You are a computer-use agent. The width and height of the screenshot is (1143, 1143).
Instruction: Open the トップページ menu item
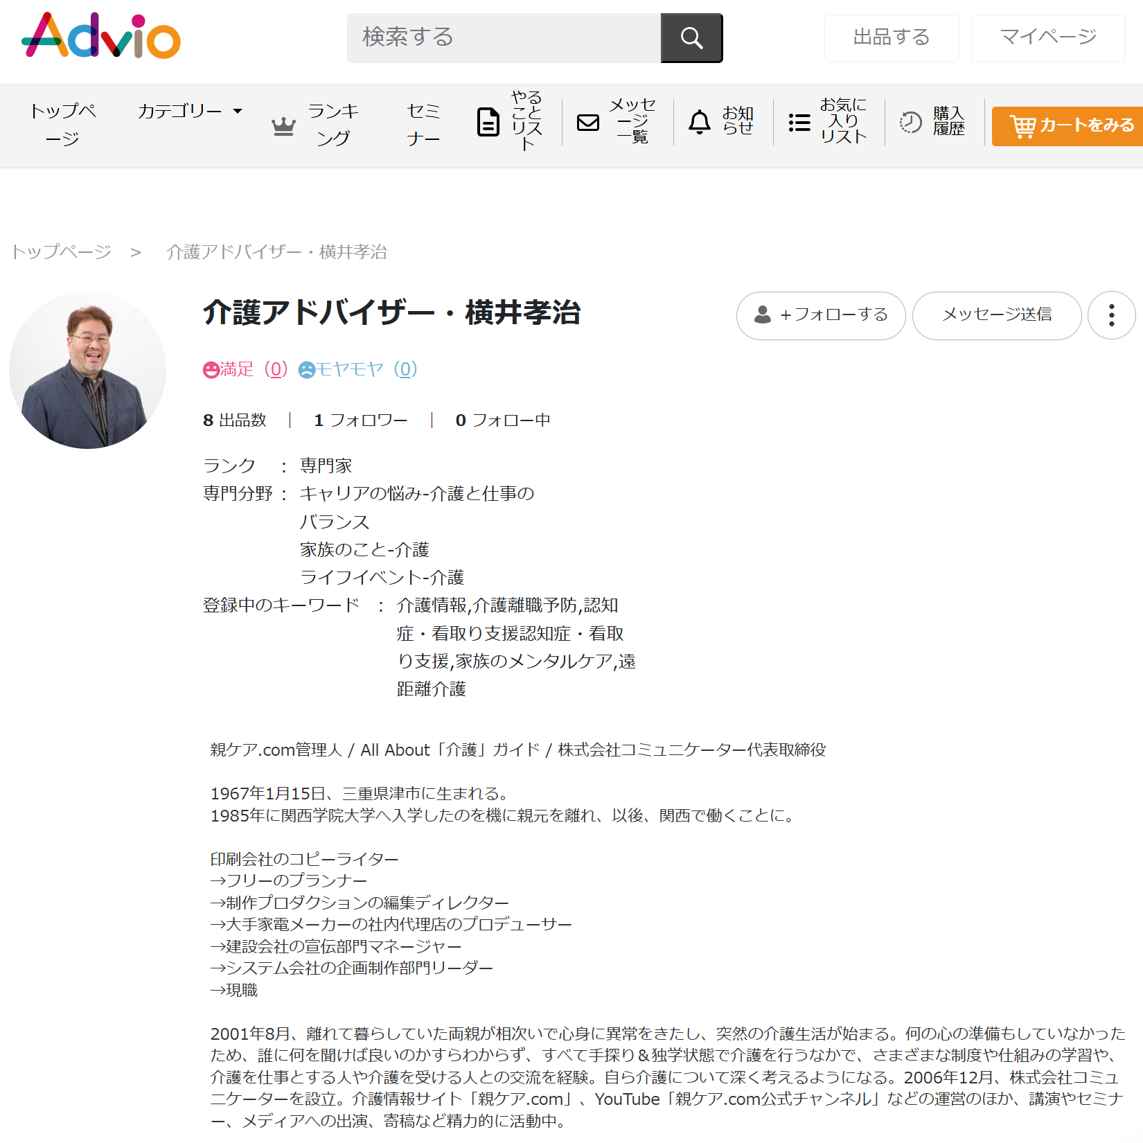click(x=62, y=125)
